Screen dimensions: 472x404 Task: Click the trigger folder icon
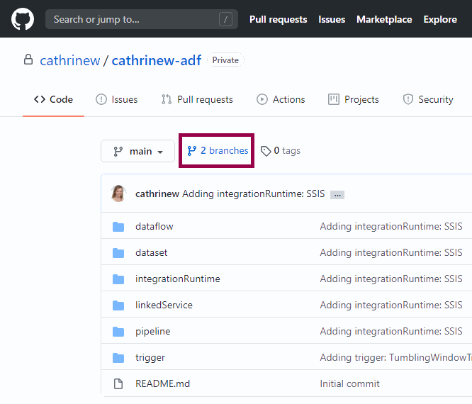tap(118, 358)
